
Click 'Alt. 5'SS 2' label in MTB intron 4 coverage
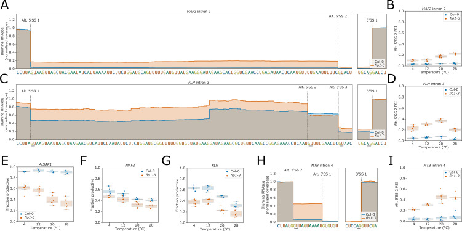coord(293,169)
